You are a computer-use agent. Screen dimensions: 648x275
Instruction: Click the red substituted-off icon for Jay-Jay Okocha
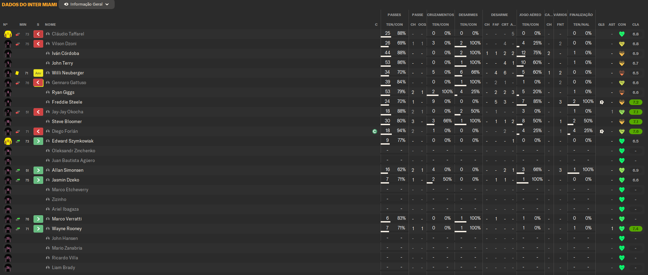pos(38,112)
